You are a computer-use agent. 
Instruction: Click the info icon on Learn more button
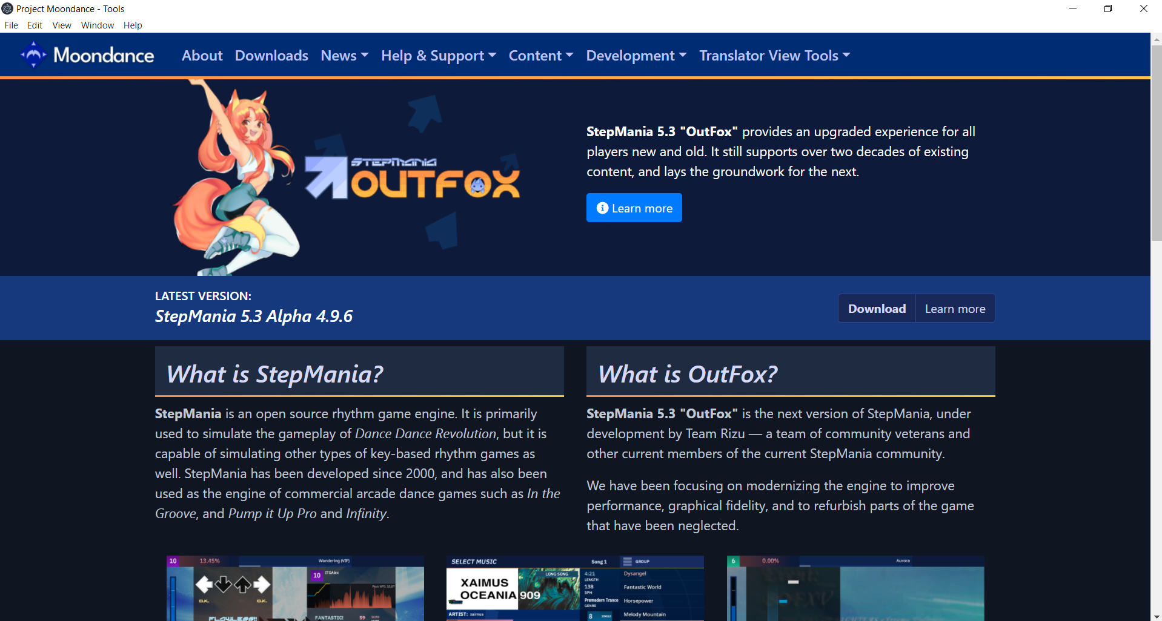tap(602, 208)
